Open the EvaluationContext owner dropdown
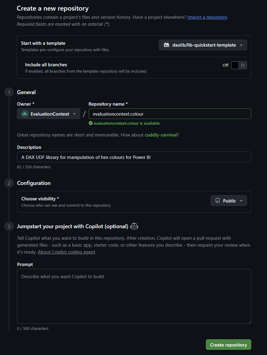The height and width of the screenshot is (355, 267). coord(49,114)
